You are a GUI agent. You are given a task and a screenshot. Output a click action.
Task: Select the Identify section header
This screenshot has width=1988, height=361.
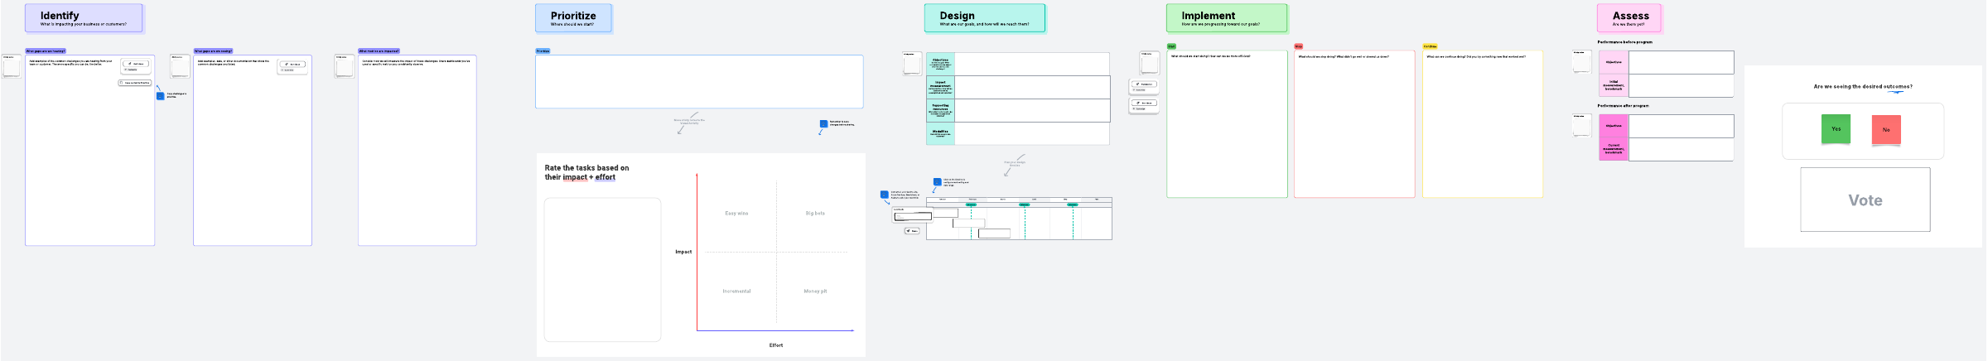point(84,18)
